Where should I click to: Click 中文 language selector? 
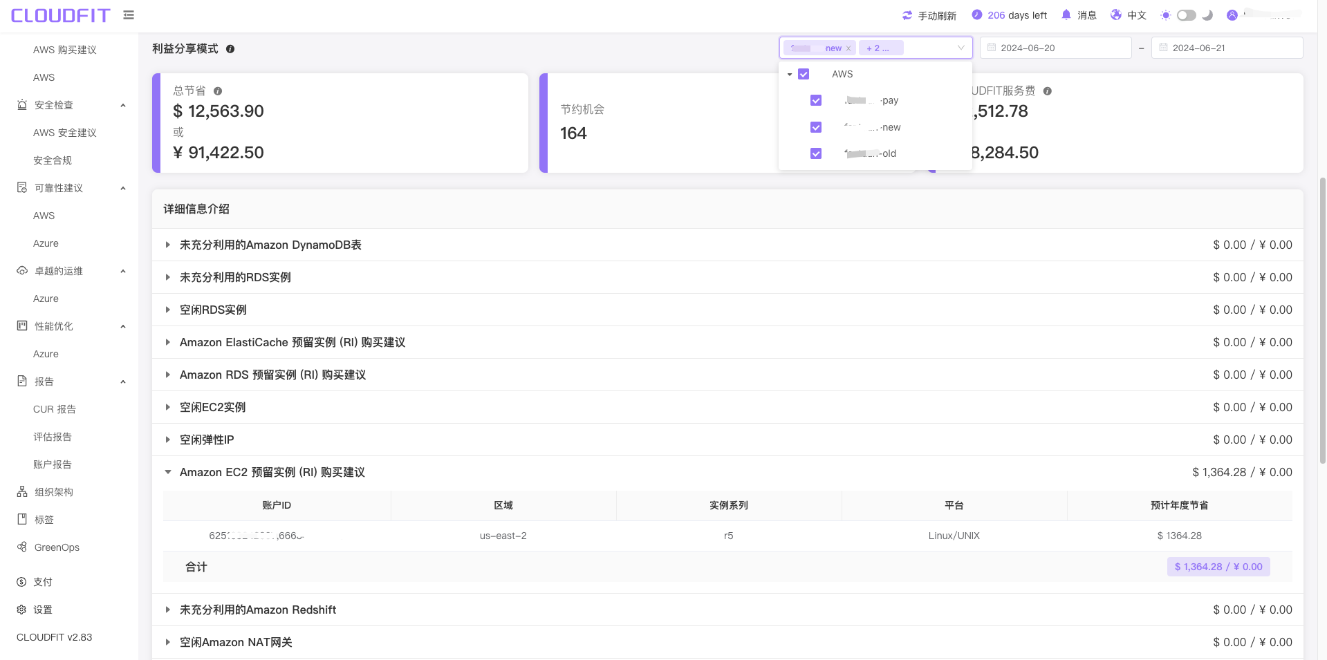1137,15
